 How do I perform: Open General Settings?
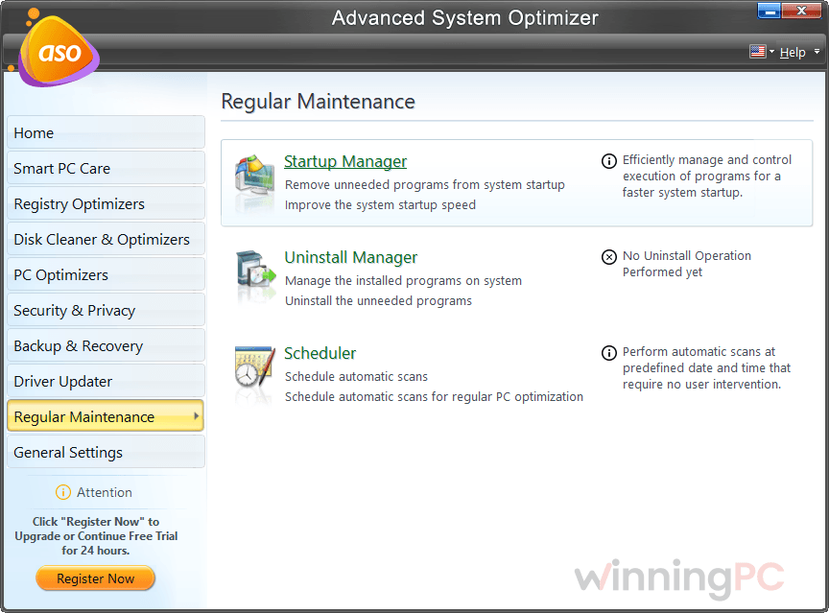(x=106, y=452)
